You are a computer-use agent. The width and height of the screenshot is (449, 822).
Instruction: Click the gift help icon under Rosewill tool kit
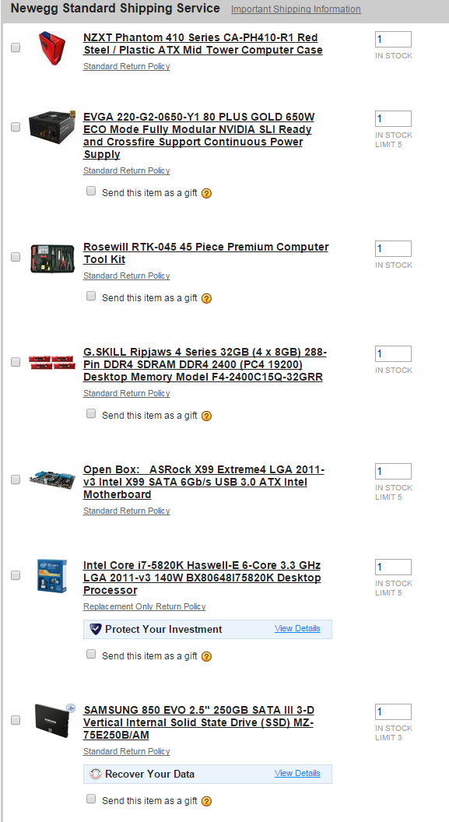206,298
